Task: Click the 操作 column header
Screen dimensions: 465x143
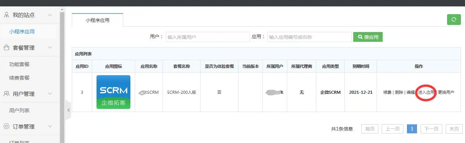Action: pos(419,66)
